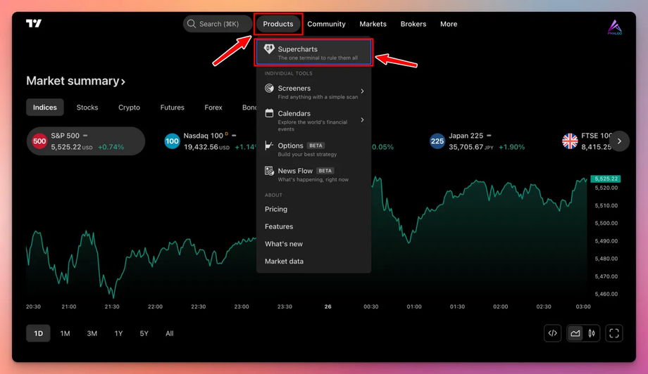Click the Japan 225 badge icon
The image size is (648, 374).
[x=437, y=141]
